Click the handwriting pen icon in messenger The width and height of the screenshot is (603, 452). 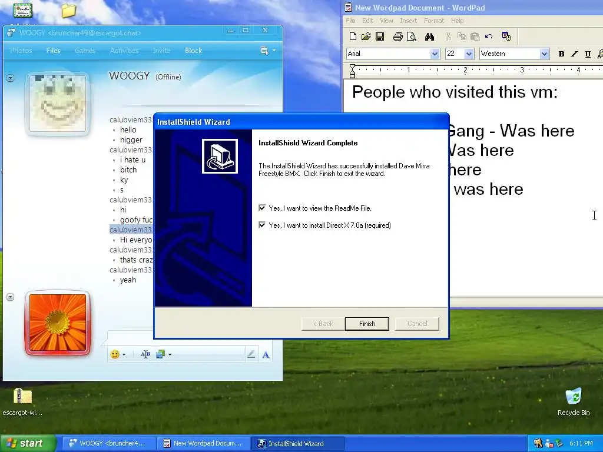point(251,354)
